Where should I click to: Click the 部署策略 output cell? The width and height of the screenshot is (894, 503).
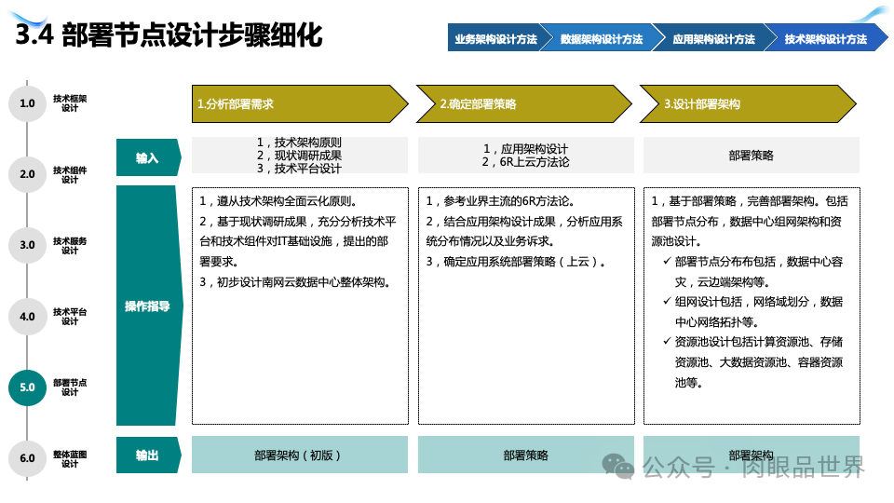(x=525, y=455)
